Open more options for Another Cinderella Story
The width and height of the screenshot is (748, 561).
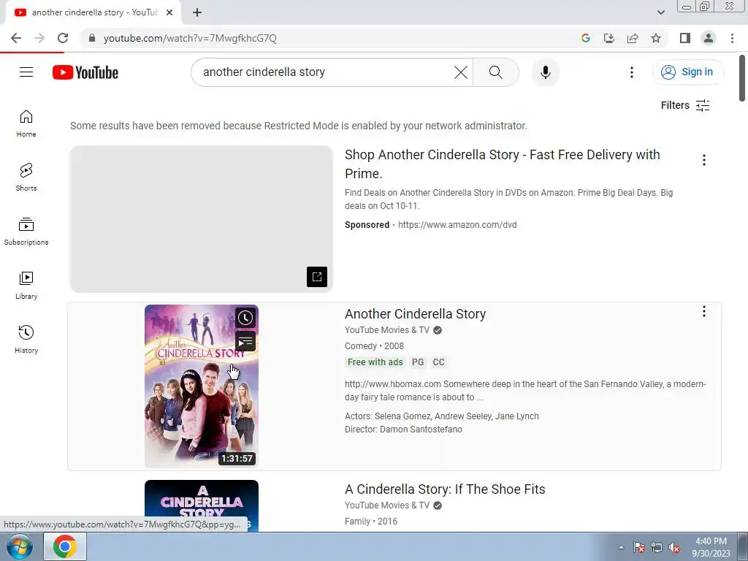[703, 311]
